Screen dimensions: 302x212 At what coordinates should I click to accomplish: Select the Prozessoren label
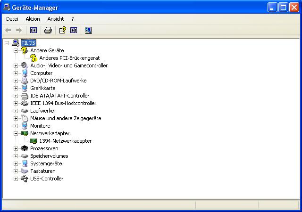pos(44,148)
